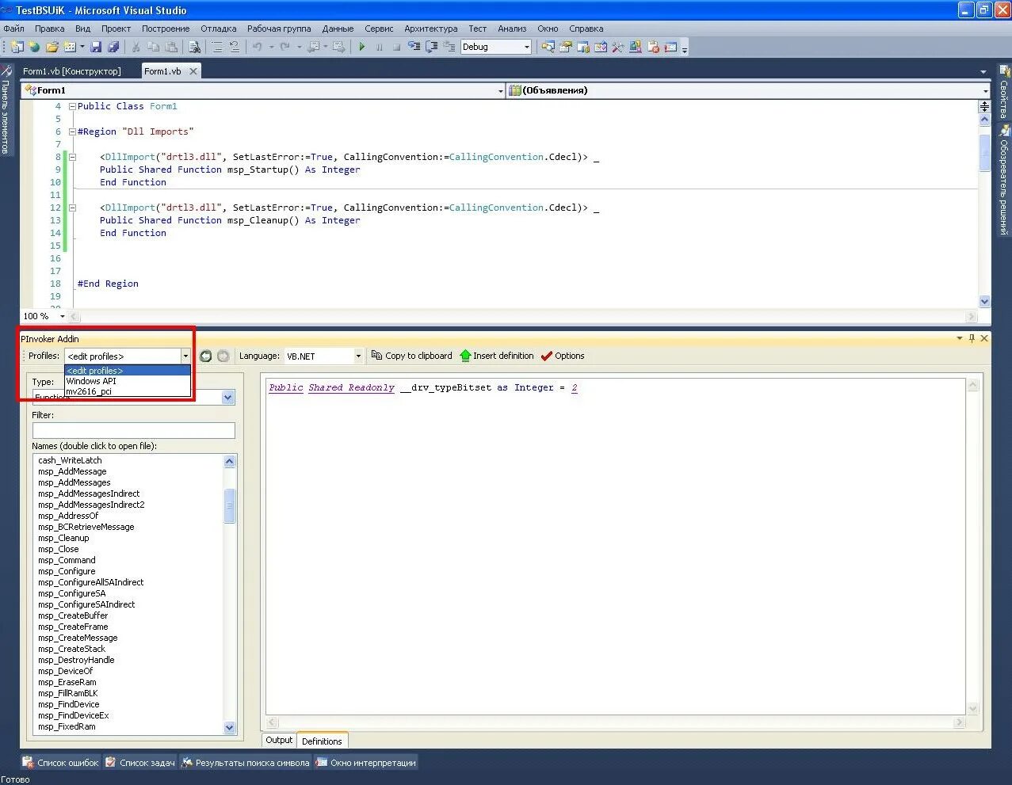Select msp_Configure in the names list
This screenshot has width=1012, height=785.
tap(67, 571)
